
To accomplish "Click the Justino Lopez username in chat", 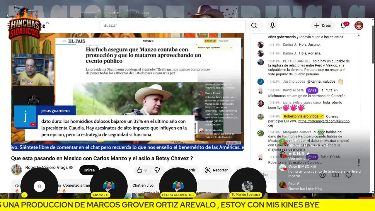I will point(294,81).
